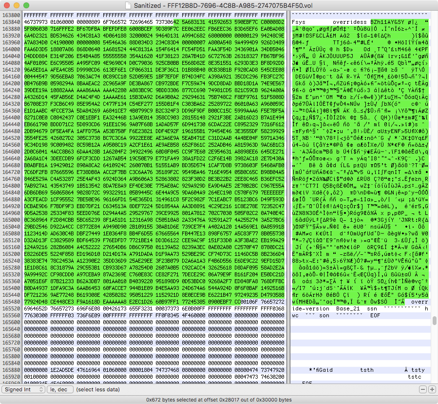Click 'tsth' in the text column
The width and height of the screenshot is (438, 404).
pos(367,370)
